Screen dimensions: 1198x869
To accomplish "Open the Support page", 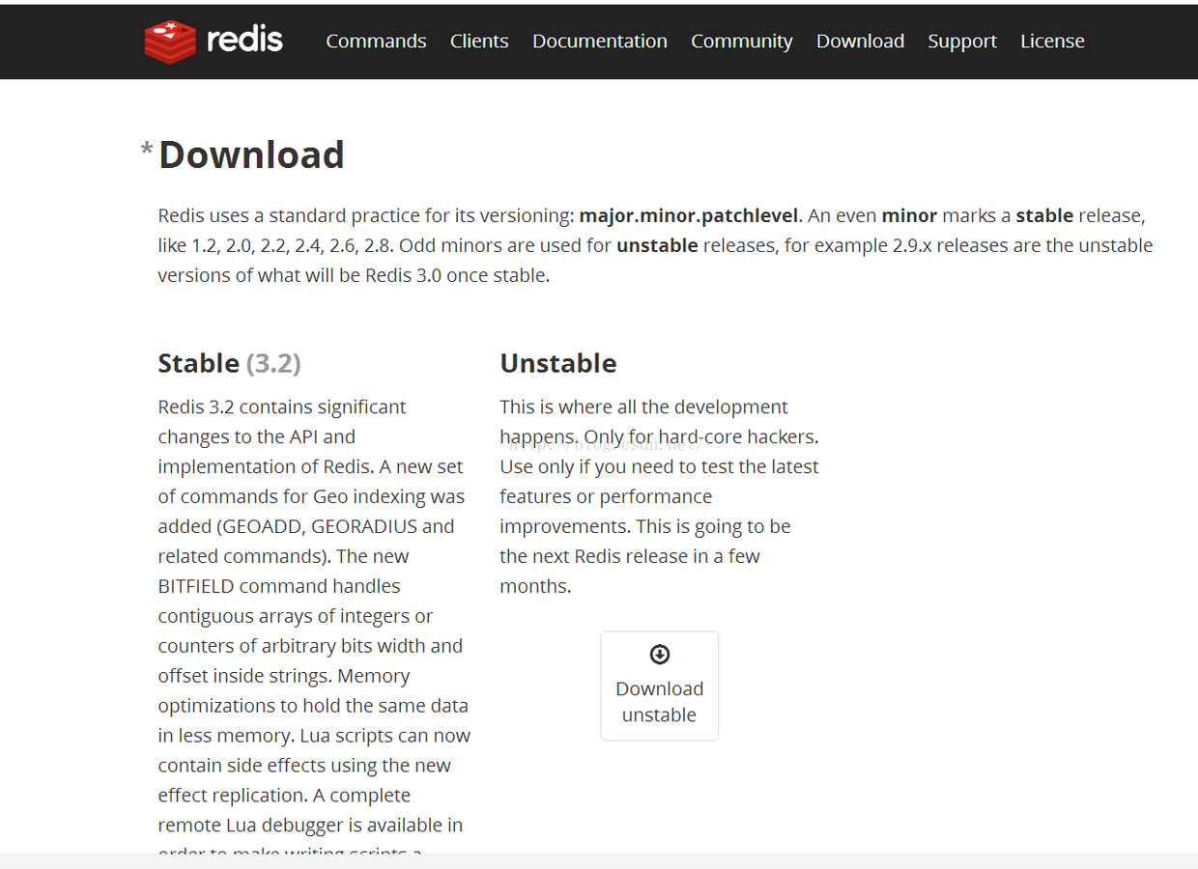I will 962,41.
